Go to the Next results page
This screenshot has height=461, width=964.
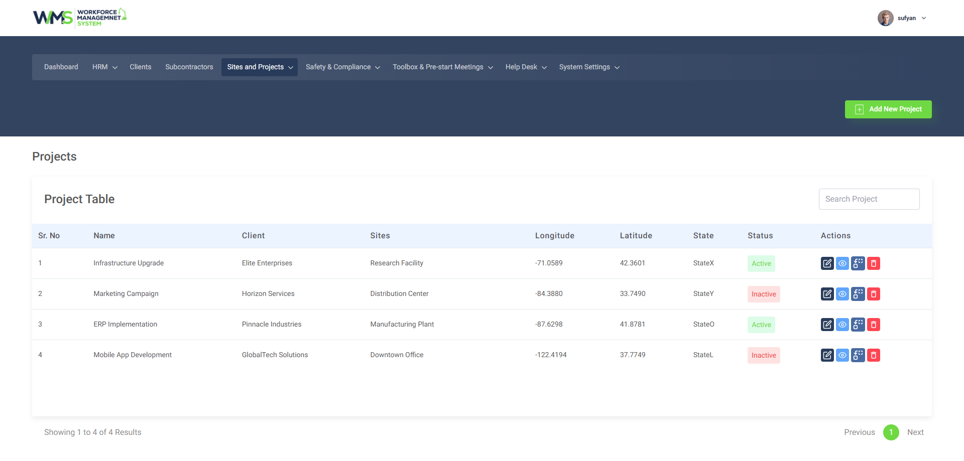click(915, 432)
